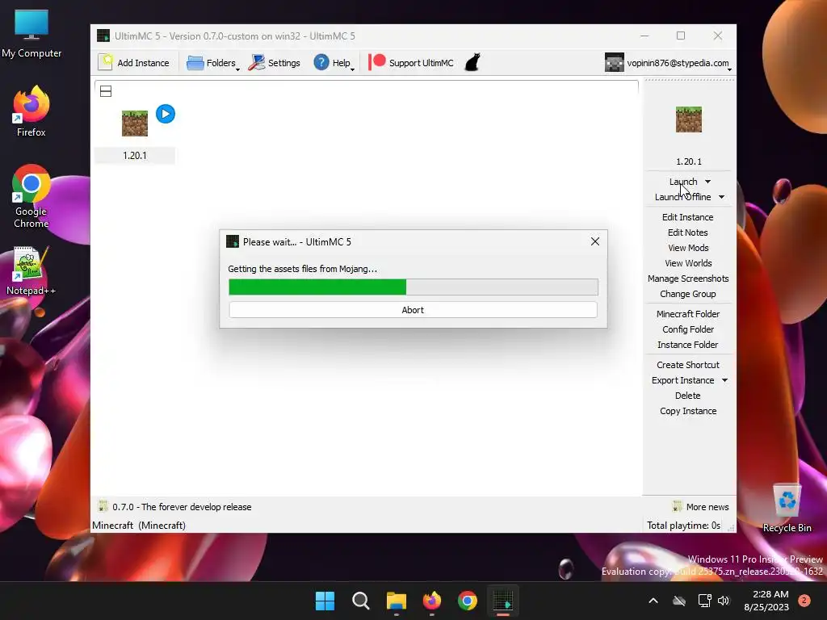Click the black cat icon
This screenshot has width=827, height=620.
472,62
